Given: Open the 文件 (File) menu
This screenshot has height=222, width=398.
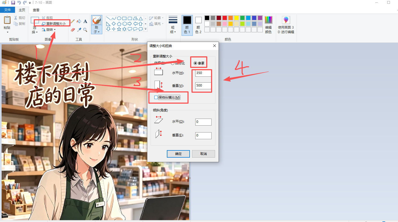Looking at the screenshot, I should [7, 10].
